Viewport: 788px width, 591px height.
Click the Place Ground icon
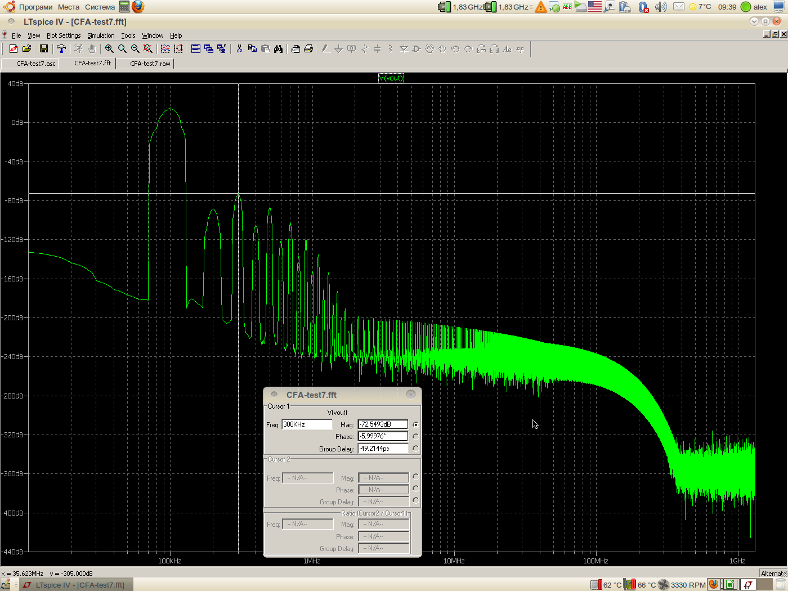tap(339, 49)
